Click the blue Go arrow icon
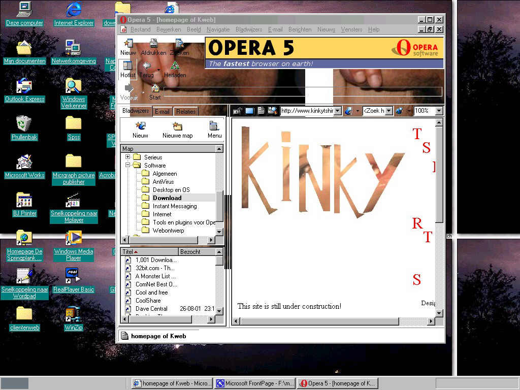520x390 pixels. coord(348,111)
